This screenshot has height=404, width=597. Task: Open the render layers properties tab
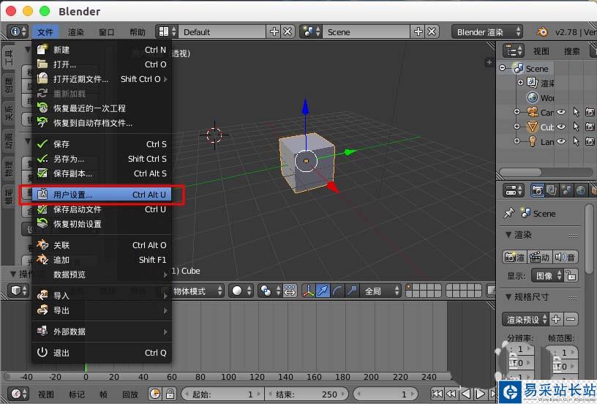coord(552,190)
